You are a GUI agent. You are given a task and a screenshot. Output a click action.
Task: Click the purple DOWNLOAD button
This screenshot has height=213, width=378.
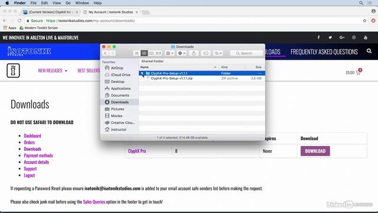pyautogui.click(x=315, y=151)
